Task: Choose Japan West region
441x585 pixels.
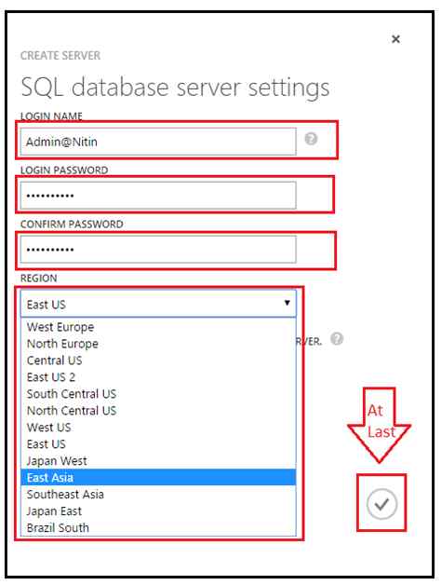Action: click(158, 461)
